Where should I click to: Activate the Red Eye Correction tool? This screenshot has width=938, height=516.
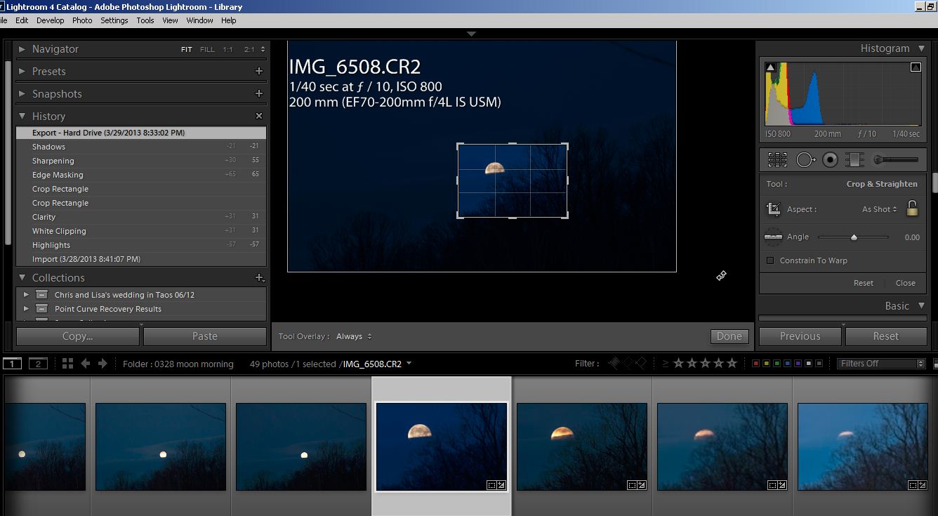click(830, 160)
